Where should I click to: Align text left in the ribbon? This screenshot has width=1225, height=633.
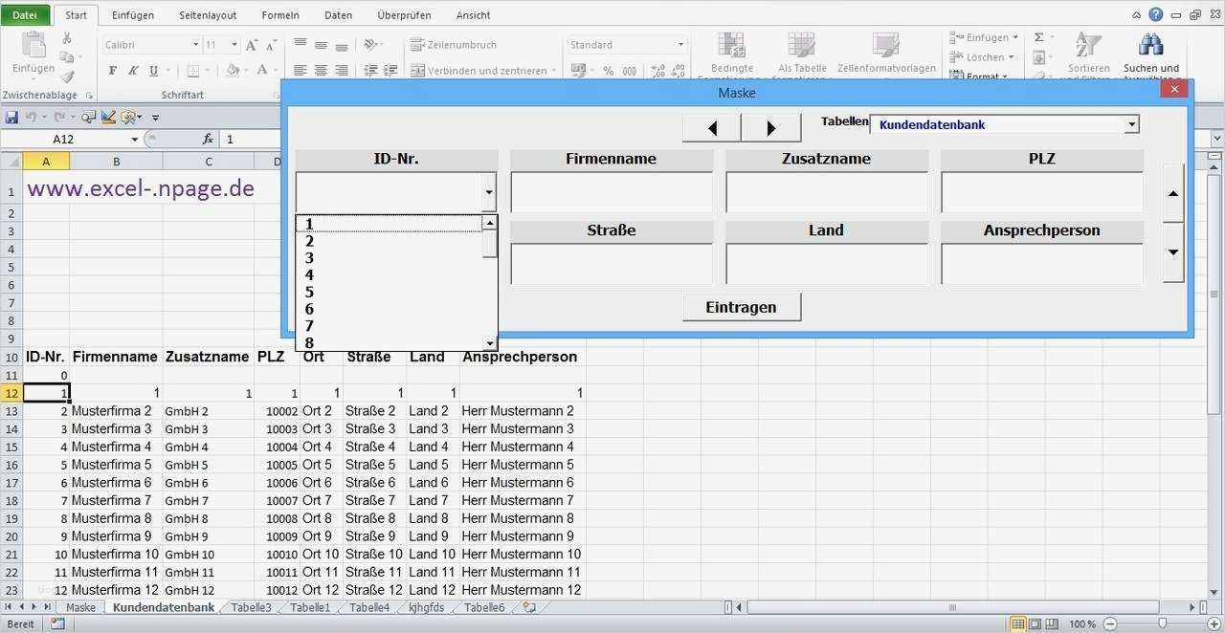[x=301, y=71]
